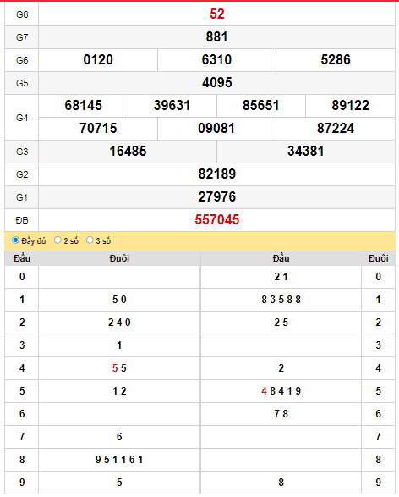Click the G8 prize number 52
This screenshot has height=497, width=399.
pos(217,14)
